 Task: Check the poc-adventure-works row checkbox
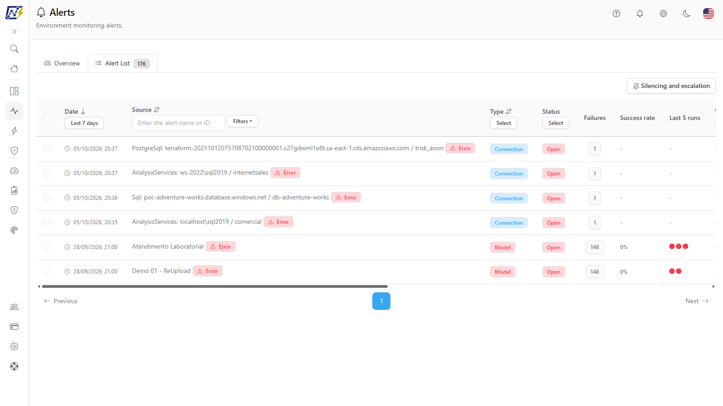click(x=47, y=198)
